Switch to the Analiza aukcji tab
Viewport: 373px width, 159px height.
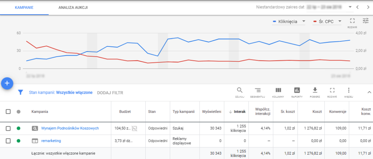coord(73,7)
